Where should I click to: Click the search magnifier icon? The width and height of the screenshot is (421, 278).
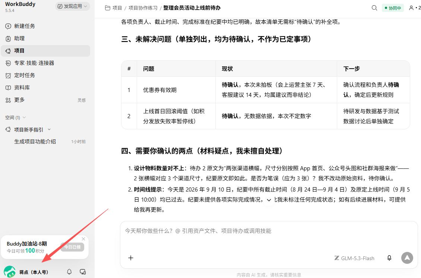(x=374, y=8)
